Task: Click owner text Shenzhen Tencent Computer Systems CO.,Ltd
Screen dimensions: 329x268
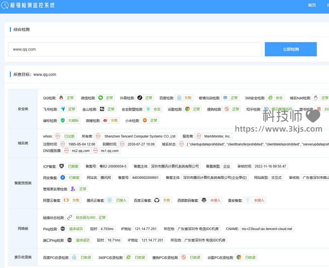Action: pyautogui.click(x=140, y=136)
